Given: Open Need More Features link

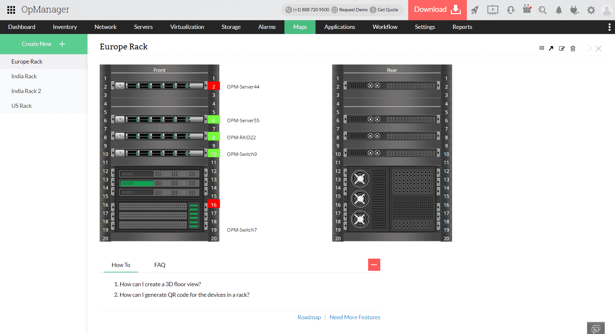Looking at the screenshot, I should click(355, 317).
